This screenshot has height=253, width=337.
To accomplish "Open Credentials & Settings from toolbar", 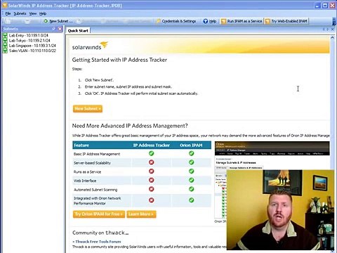I will (x=176, y=21).
